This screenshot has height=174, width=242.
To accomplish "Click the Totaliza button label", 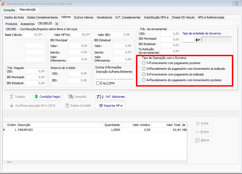I will [20, 97].
